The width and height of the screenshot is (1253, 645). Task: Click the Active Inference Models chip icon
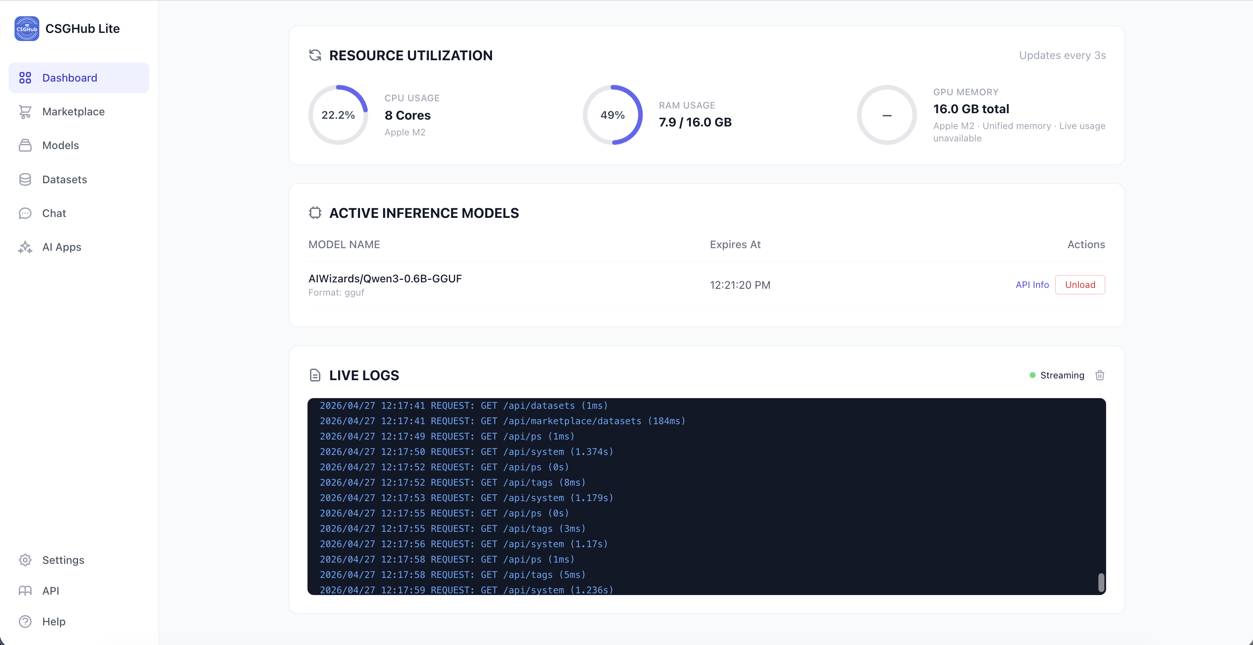pos(315,213)
